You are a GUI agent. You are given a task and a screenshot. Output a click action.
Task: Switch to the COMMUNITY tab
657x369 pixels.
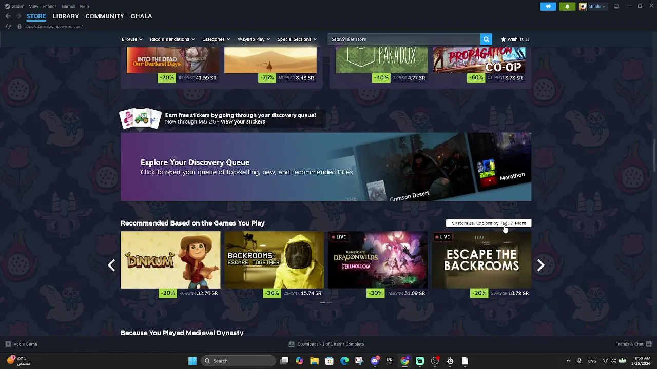click(105, 16)
